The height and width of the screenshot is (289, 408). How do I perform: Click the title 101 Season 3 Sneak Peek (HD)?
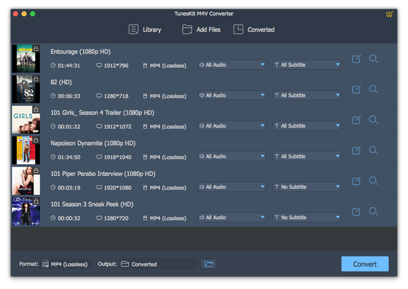pos(92,204)
